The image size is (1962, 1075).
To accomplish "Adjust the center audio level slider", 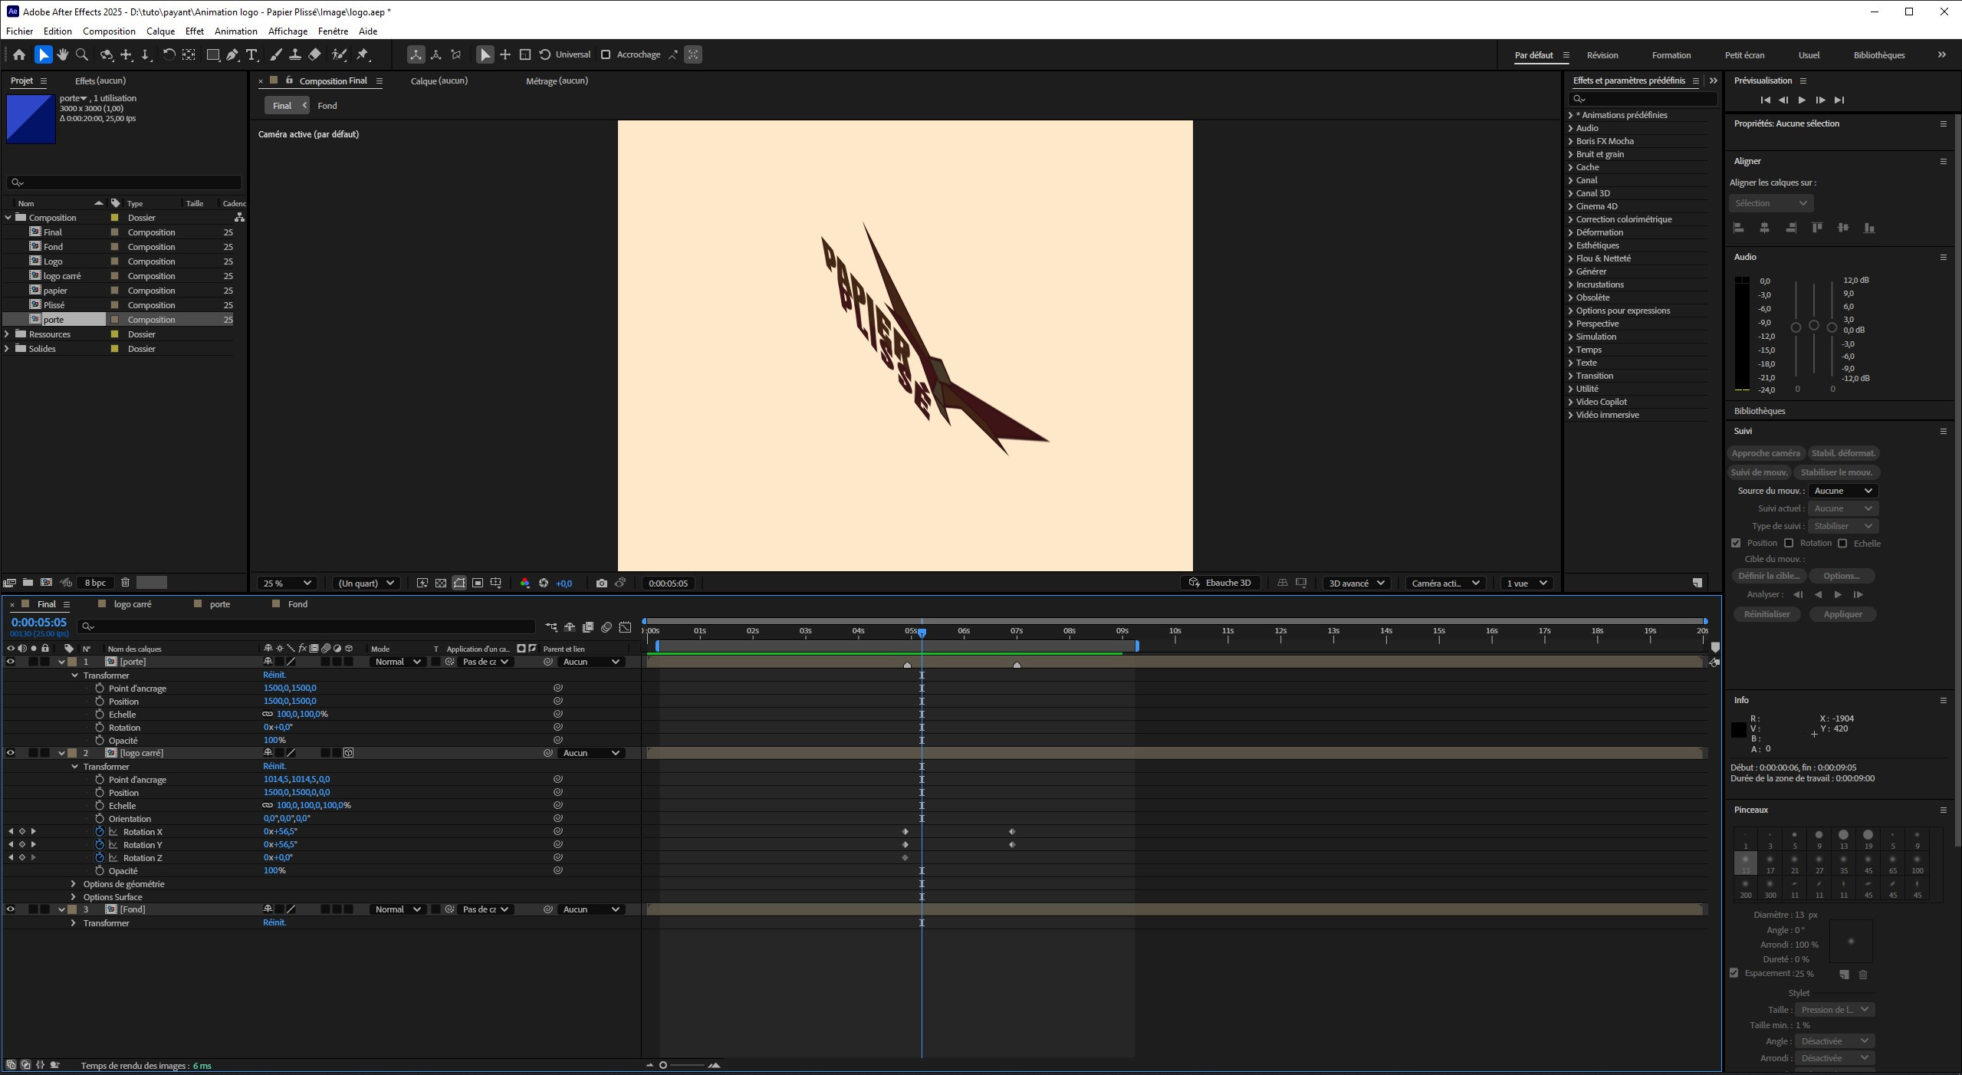I will point(1814,326).
